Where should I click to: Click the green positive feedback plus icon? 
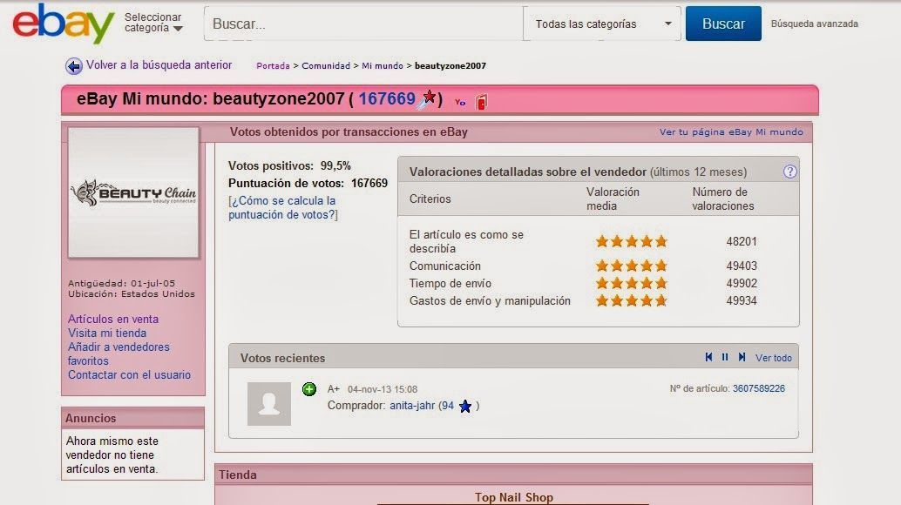click(309, 389)
